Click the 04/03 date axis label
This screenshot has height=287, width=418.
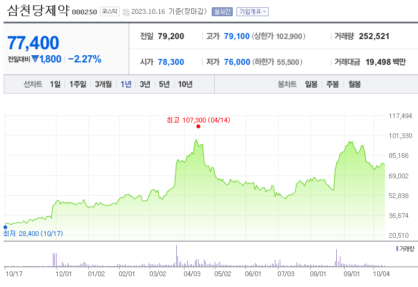coord(192,274)
